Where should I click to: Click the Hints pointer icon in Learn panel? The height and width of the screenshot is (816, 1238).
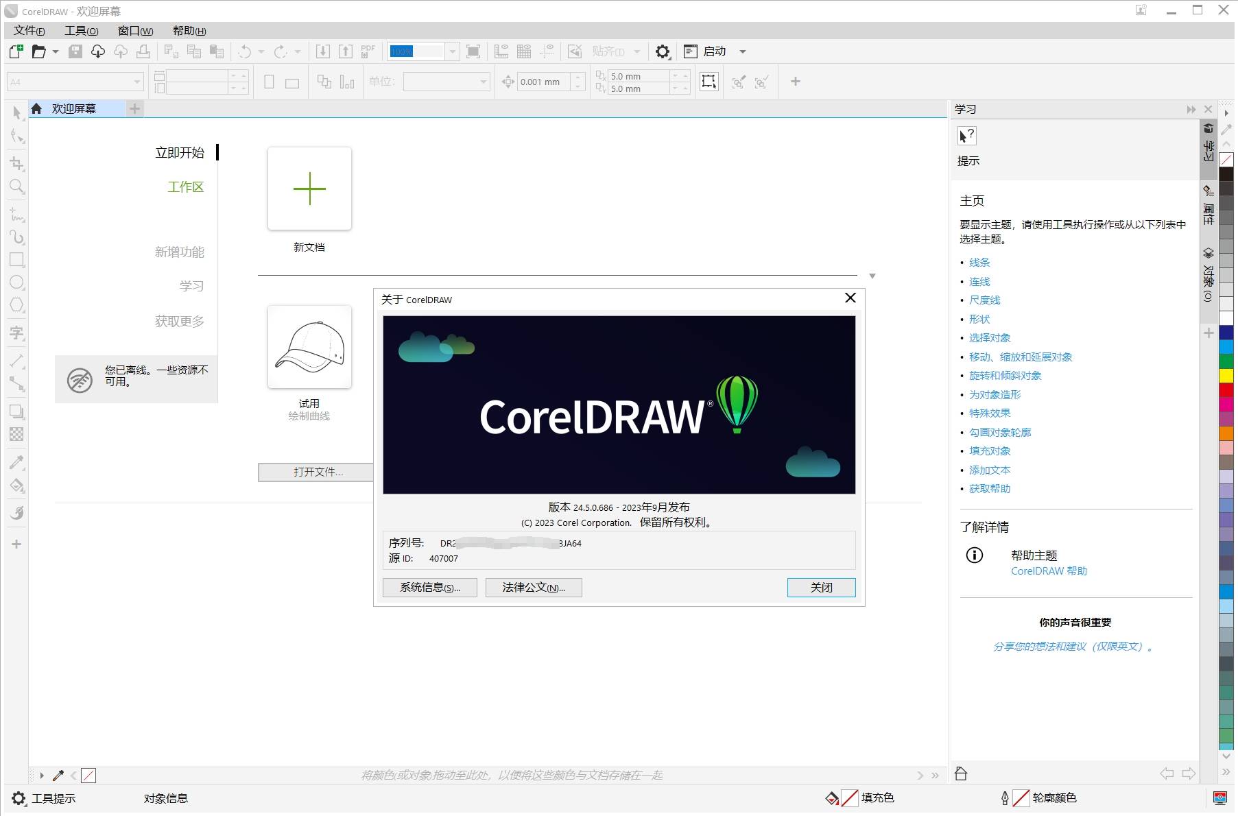(966, 136)
